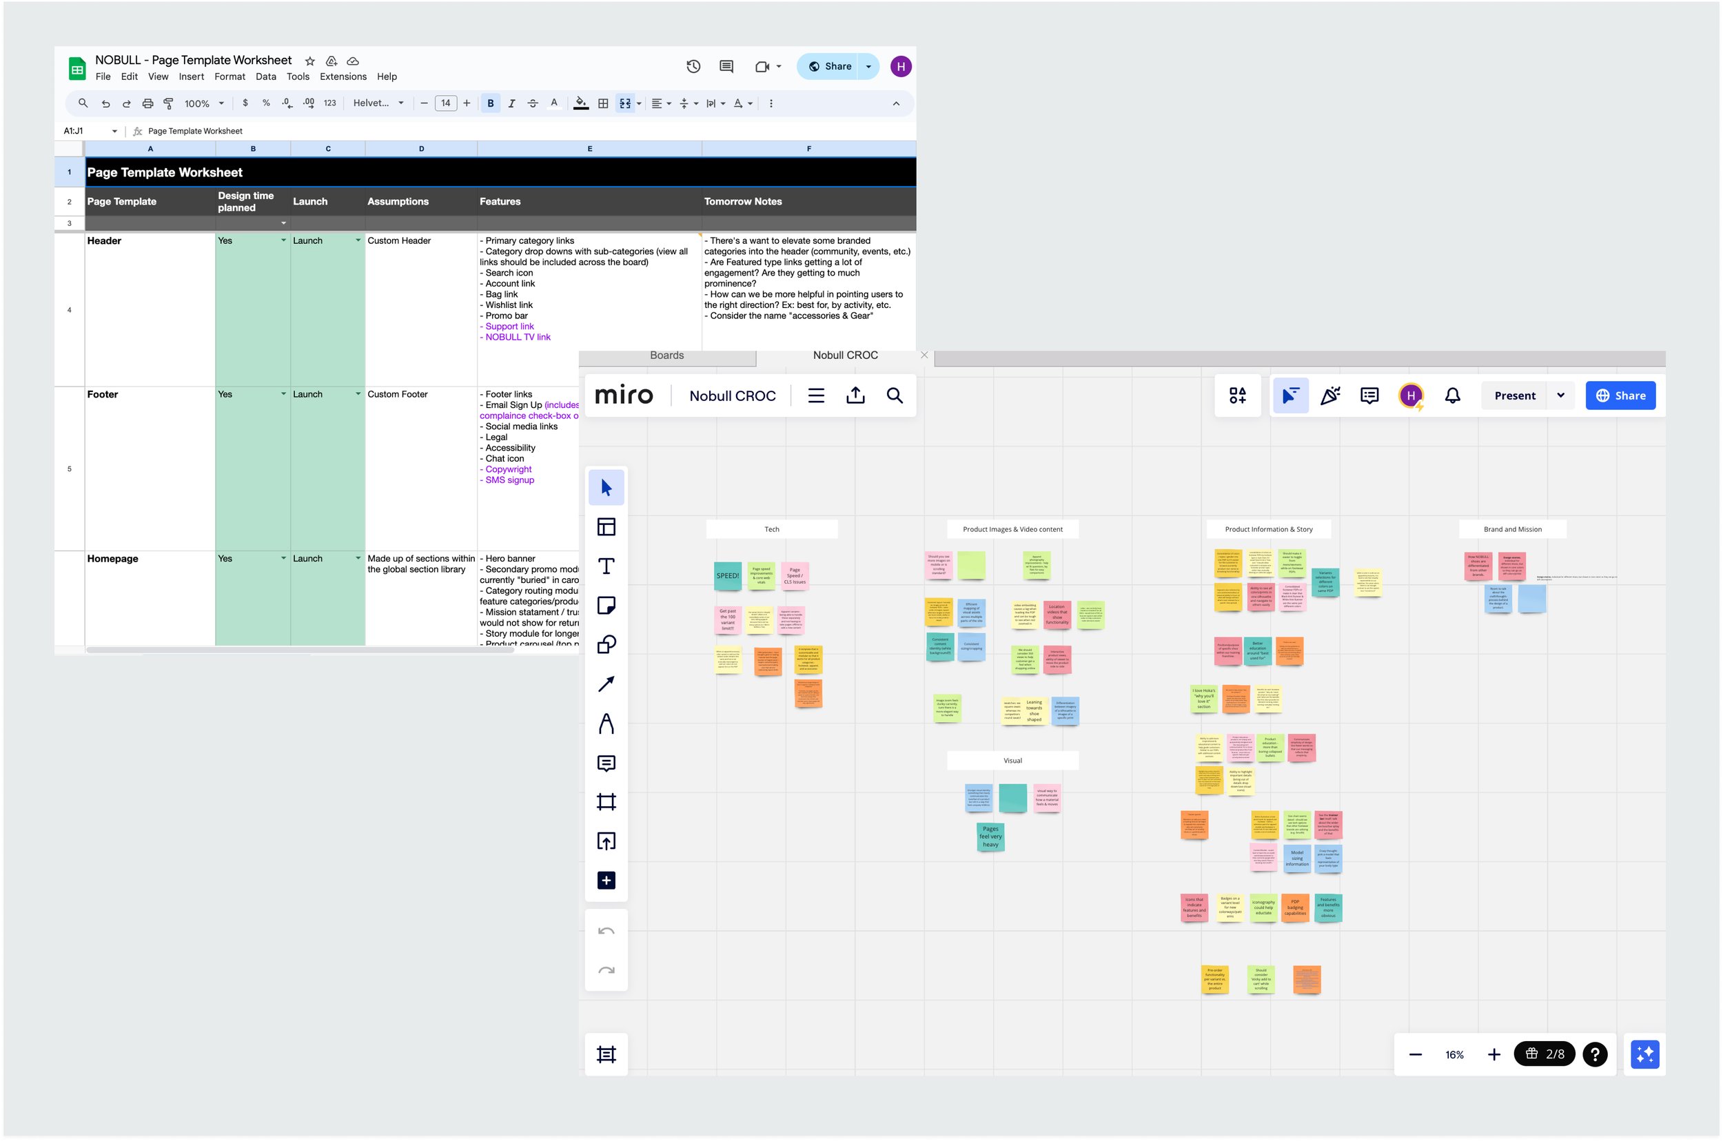
Task: Select the frame tool in Miro sidebar
Action: point(606,802)
